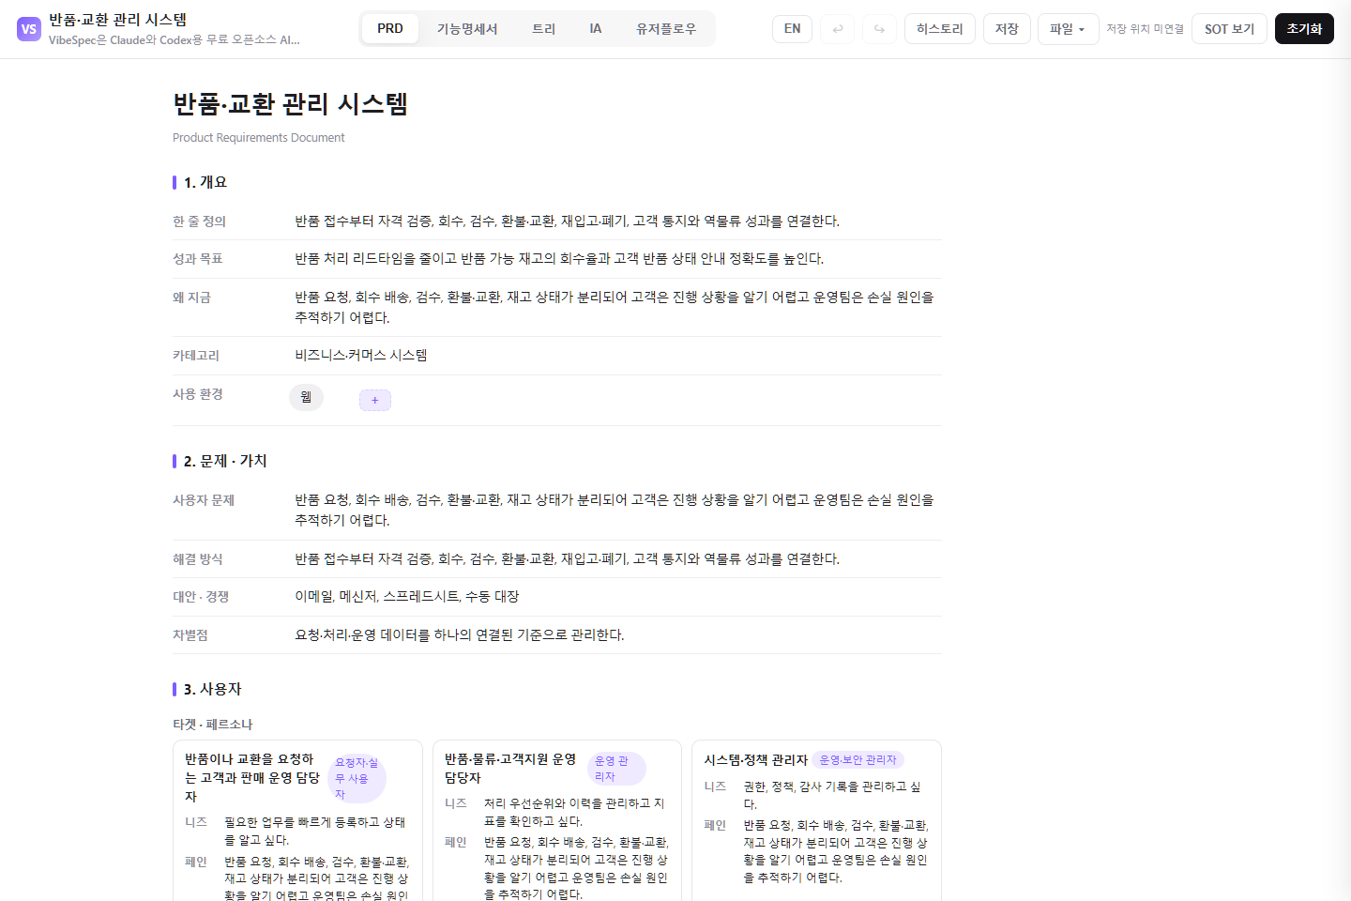Edit the 해결 방식 value text
This screenshot has height=901, width=1351.
pyautogui.click(x=568, y=559)
